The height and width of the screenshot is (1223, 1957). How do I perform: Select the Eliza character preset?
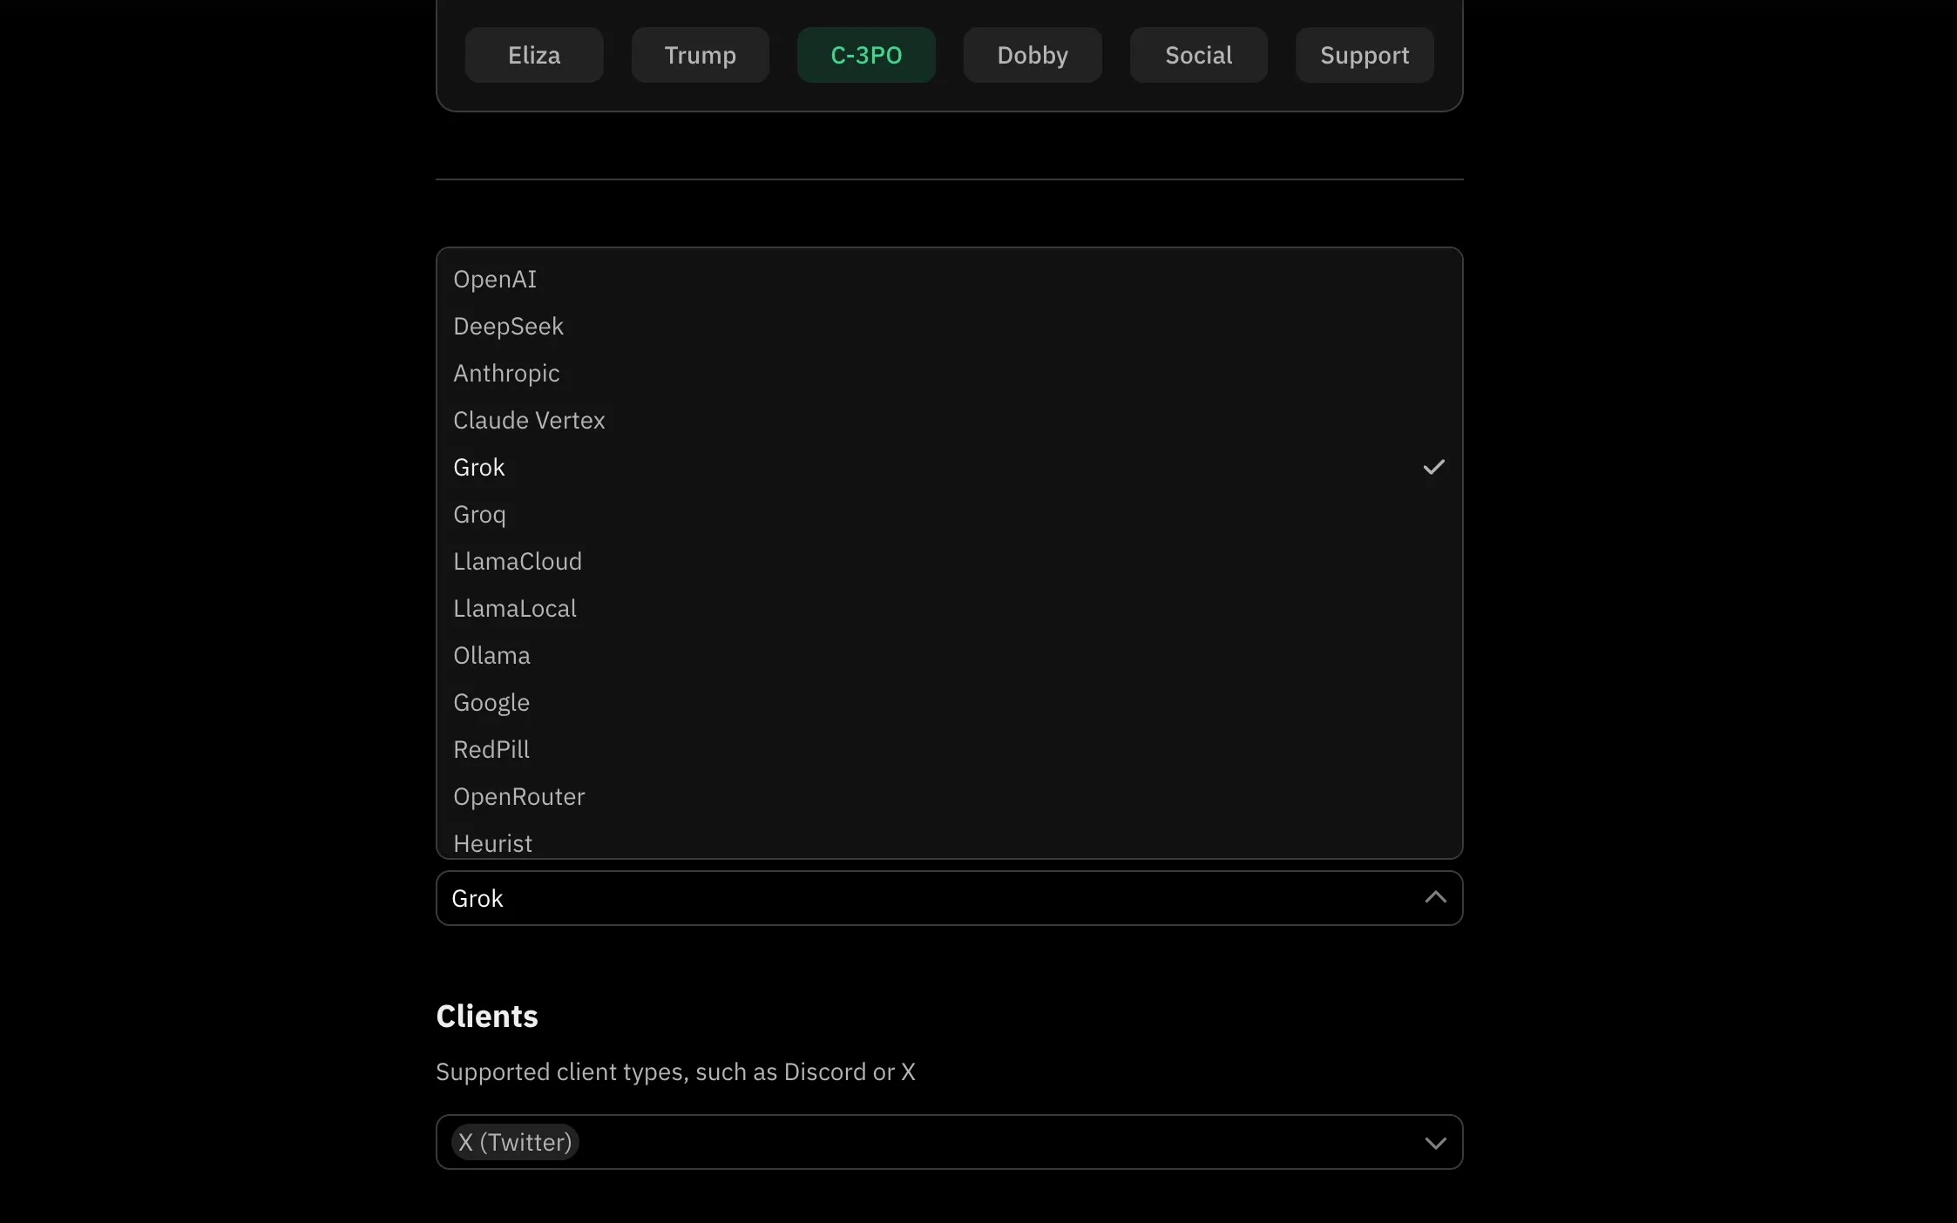(x=534, y=55)
